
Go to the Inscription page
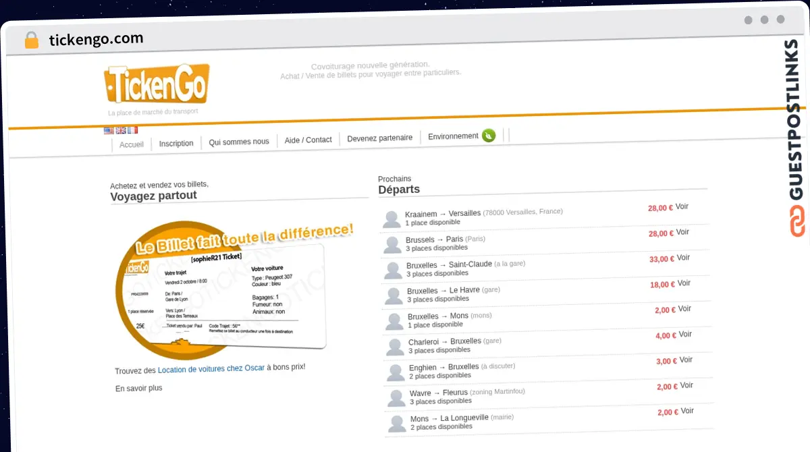coord(176,143)
